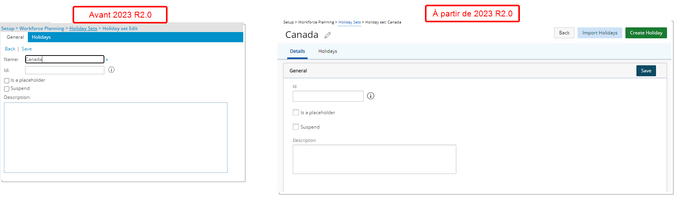Click the Name input field containing Canada
This screenshot has width=678, height=199.
[65, 59]
